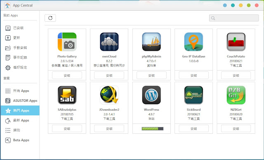Click the Geo IP DataBase app icon

(x=193, y=42)
